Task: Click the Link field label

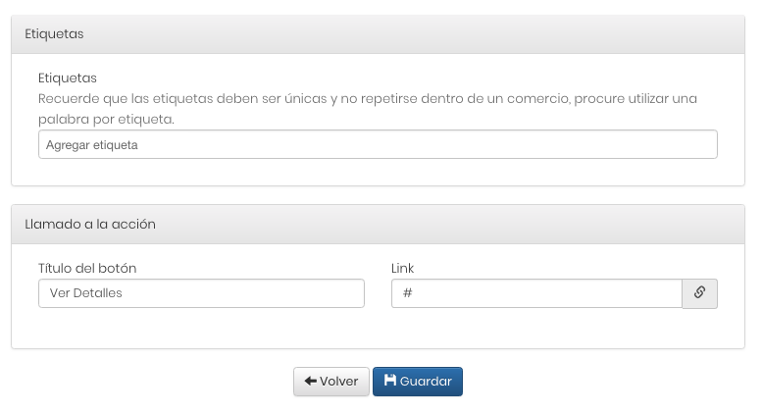Action: (x=402, y=268)
